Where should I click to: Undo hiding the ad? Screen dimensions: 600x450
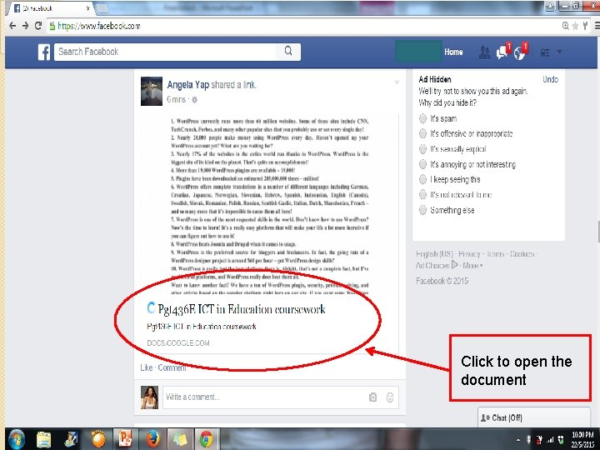pos(550,80)
